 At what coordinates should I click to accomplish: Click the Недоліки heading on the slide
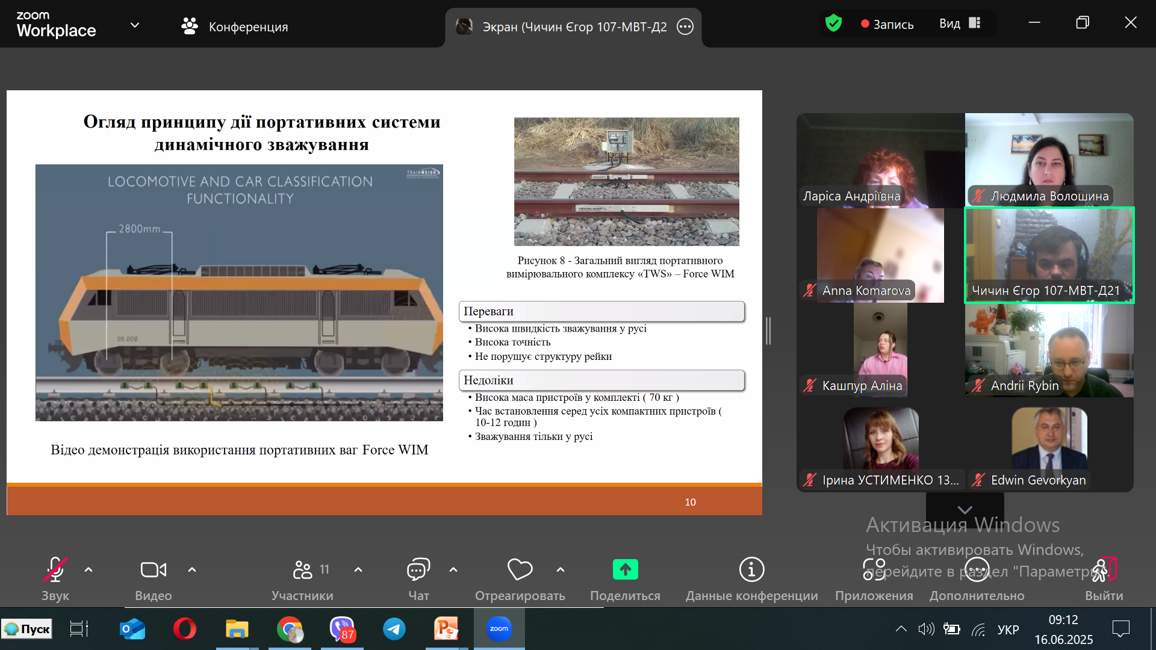601,380
